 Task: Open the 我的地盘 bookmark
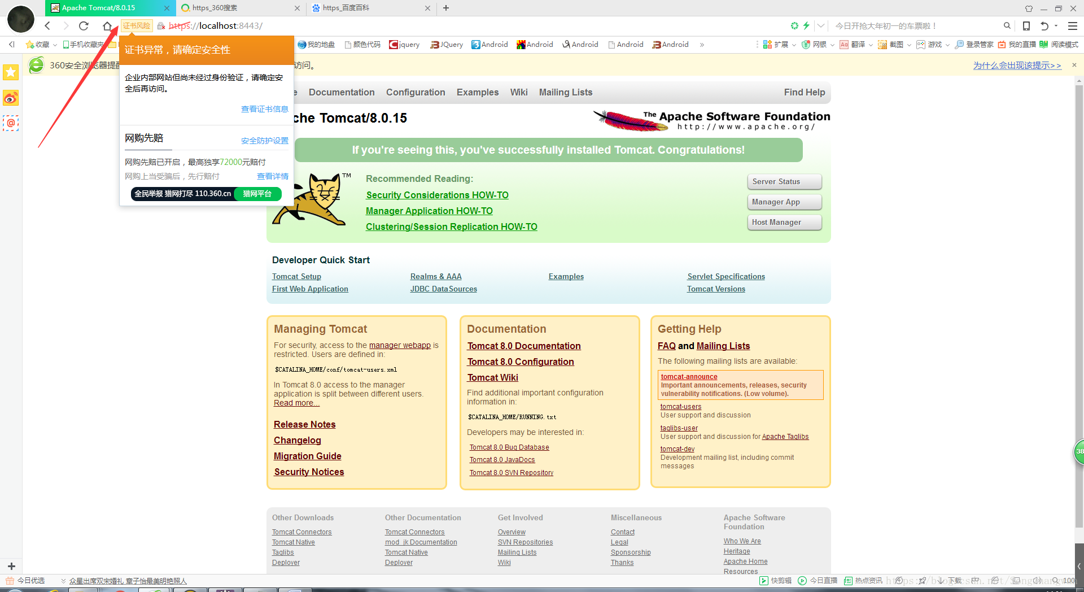316,45
